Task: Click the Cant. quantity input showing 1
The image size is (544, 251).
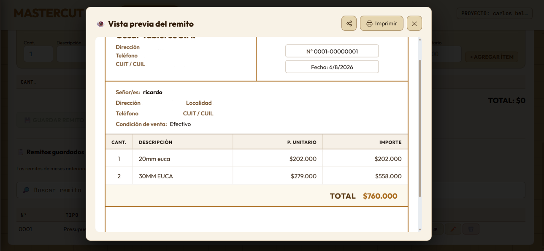Action: coord(38,54)
